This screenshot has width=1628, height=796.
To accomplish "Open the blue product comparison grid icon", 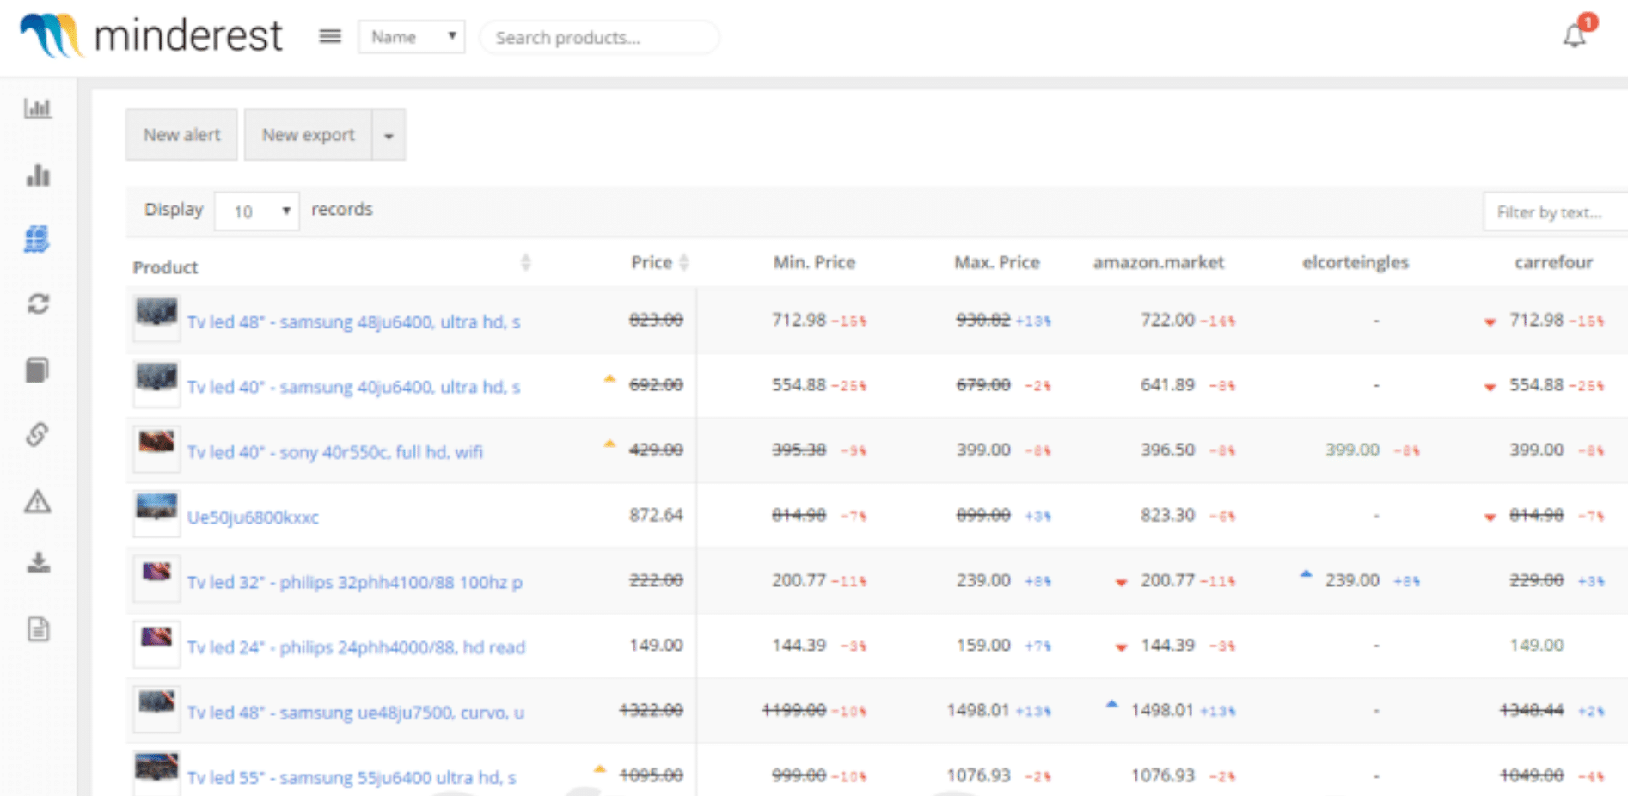I will tap(35, 241).
